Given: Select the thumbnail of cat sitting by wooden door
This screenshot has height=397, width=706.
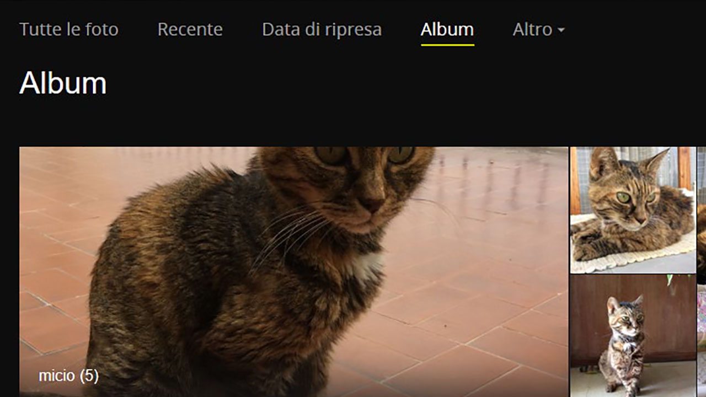Looking at the screenshot, I should pos(633,336).
